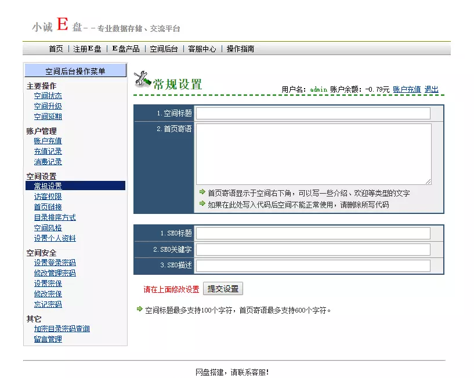
Task: Open 空间升级 from 主要操作 section
Action: click(48, 106)
